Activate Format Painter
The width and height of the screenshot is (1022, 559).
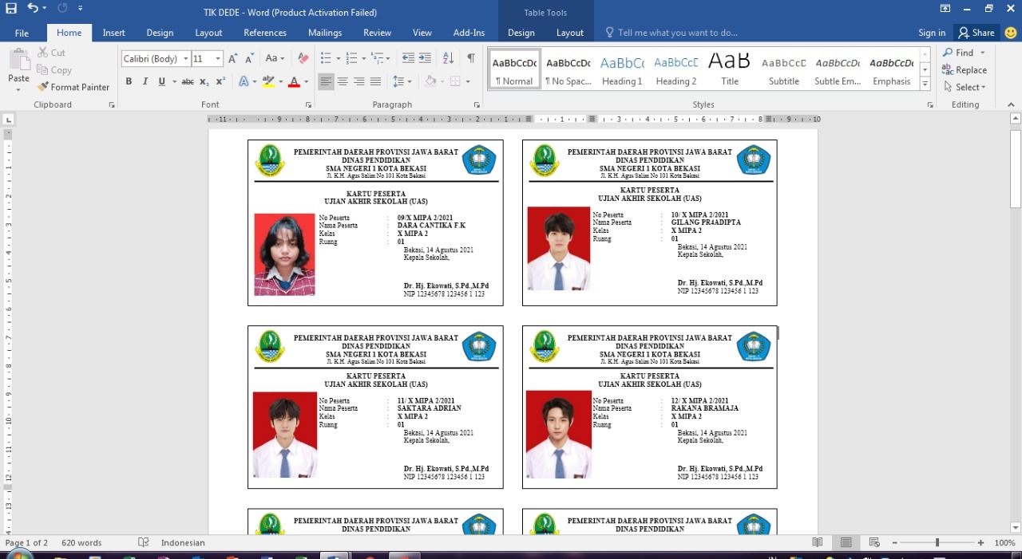(73, 87)
